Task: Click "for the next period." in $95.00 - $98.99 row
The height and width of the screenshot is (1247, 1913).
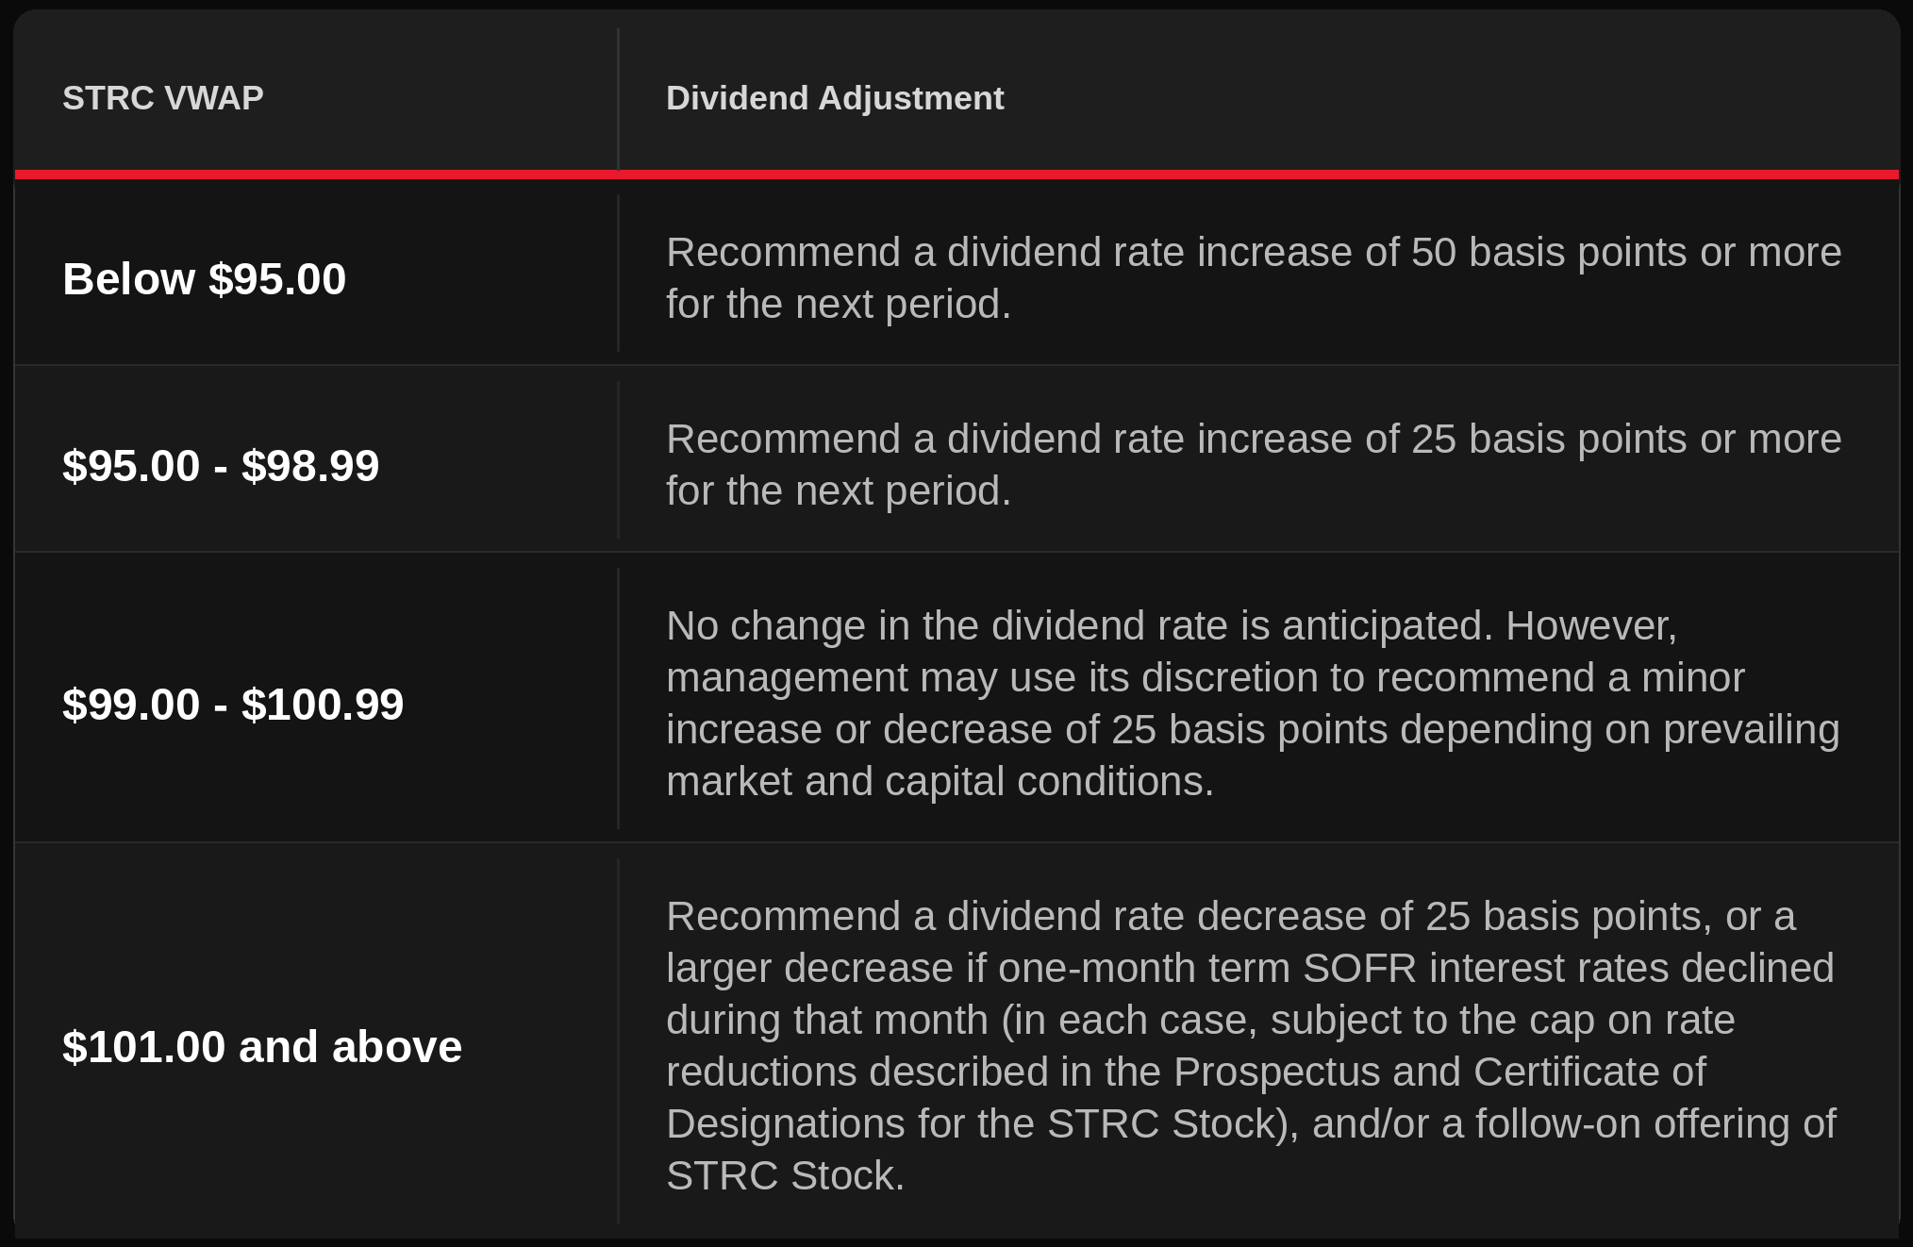Action: coord(839,491)
